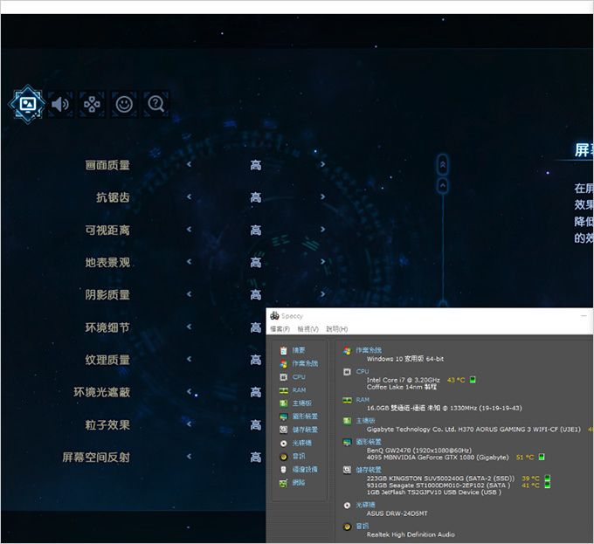Decrease 纹理质量 with its left arrow
594x544 pixels.
coord(189,359)
